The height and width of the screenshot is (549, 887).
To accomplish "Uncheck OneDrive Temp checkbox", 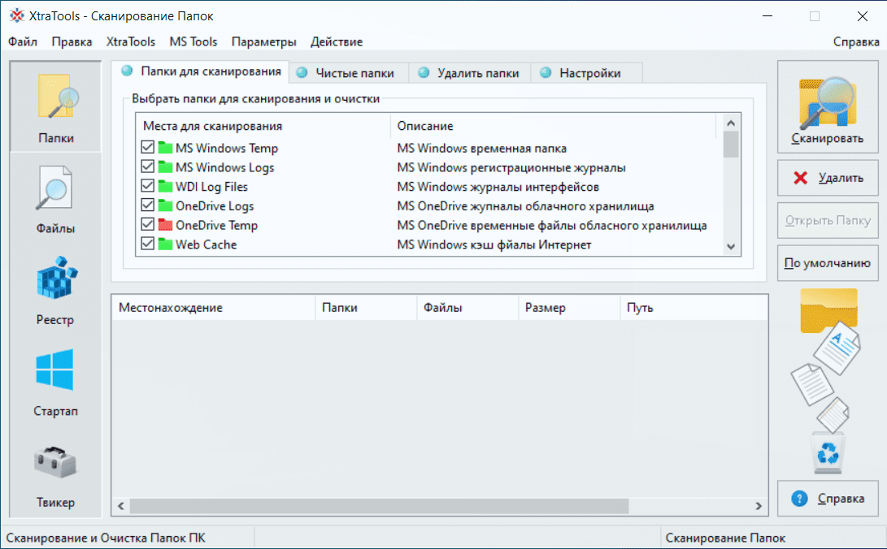I will (x=148, y=224).
